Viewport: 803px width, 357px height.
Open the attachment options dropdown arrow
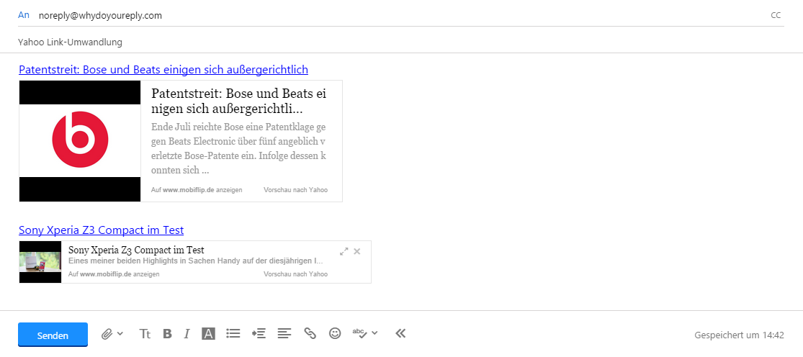120,333
